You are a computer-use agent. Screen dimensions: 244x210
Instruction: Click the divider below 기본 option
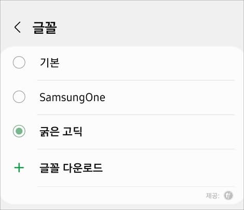coord(136,80)
